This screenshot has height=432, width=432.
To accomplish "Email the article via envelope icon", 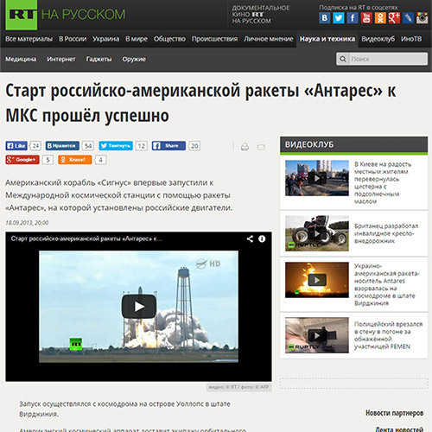I will [261, 147].
